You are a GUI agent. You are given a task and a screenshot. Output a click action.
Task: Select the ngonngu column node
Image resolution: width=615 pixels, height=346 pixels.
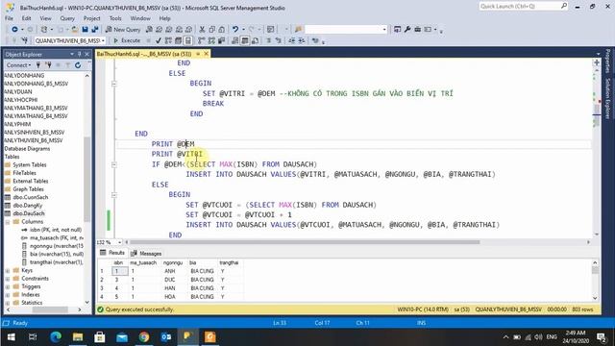[57, 246]
